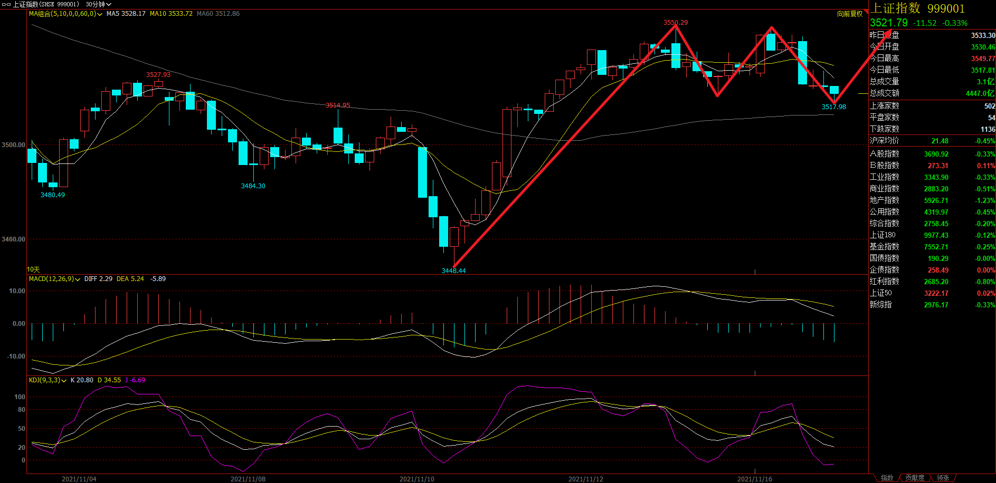Click the 10天 range label on chart
The image size is (996, 483).
33,269
